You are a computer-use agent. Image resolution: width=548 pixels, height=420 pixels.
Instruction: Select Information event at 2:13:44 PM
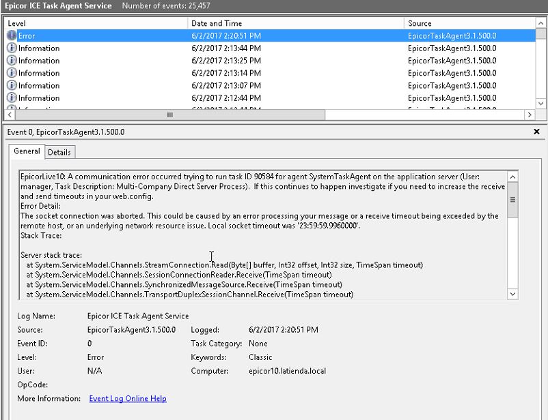pos(270,48)
